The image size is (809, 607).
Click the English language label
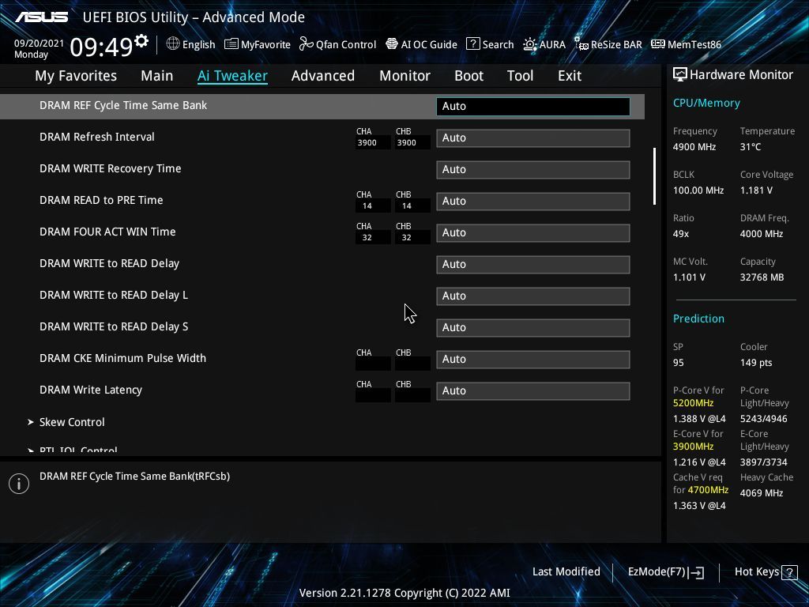click(x=198, y=44)
